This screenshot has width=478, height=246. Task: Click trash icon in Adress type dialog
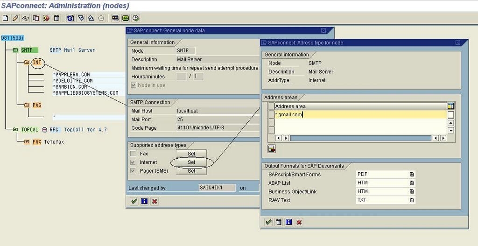pos(279,222)
